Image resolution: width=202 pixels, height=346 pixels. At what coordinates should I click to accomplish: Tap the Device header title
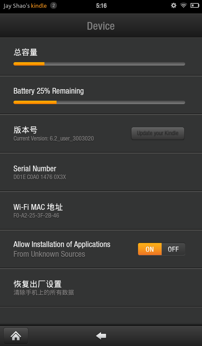[101, 26]
